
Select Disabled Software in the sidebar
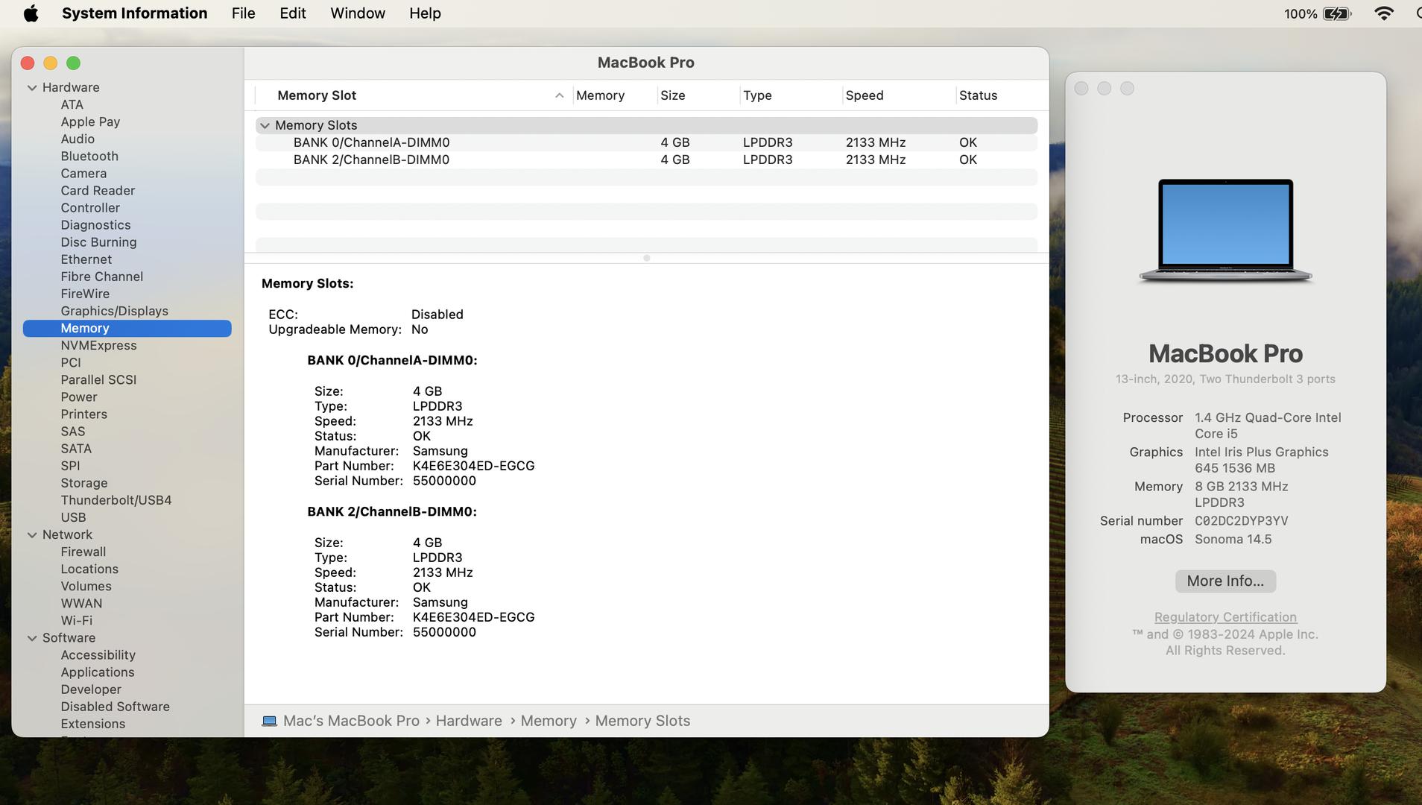115,707
